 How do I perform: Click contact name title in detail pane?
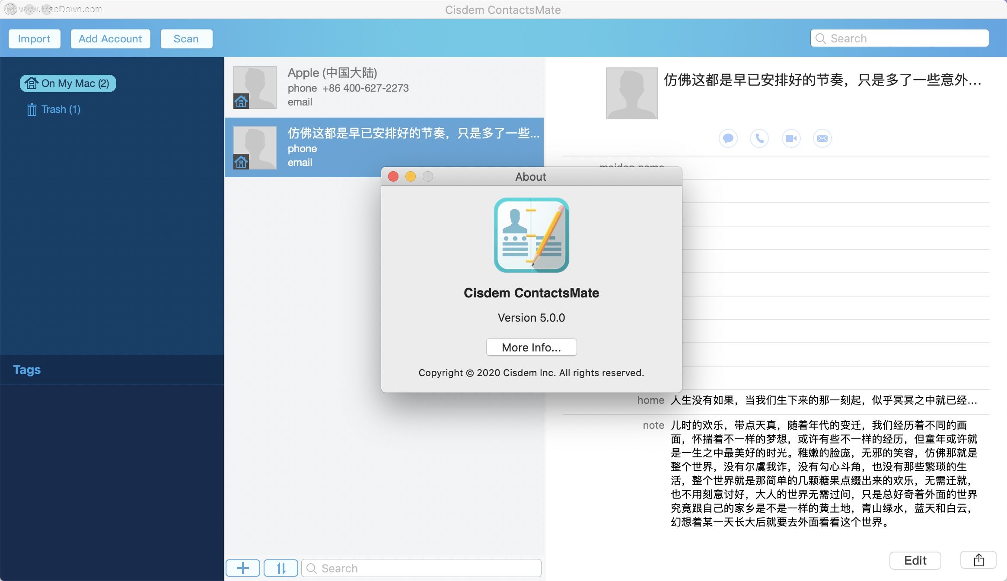pos(823,80)
